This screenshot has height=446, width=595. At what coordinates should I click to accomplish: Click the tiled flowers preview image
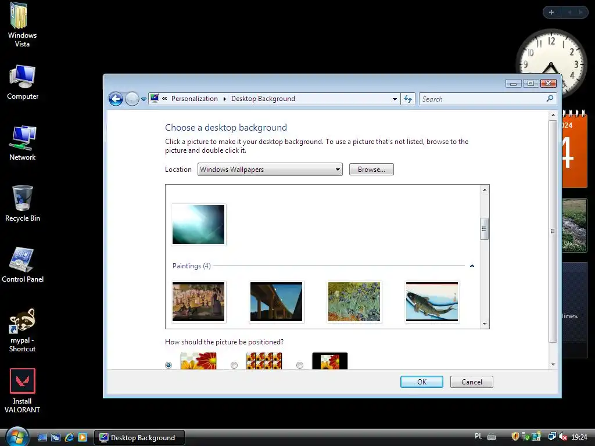pos(264,361)
